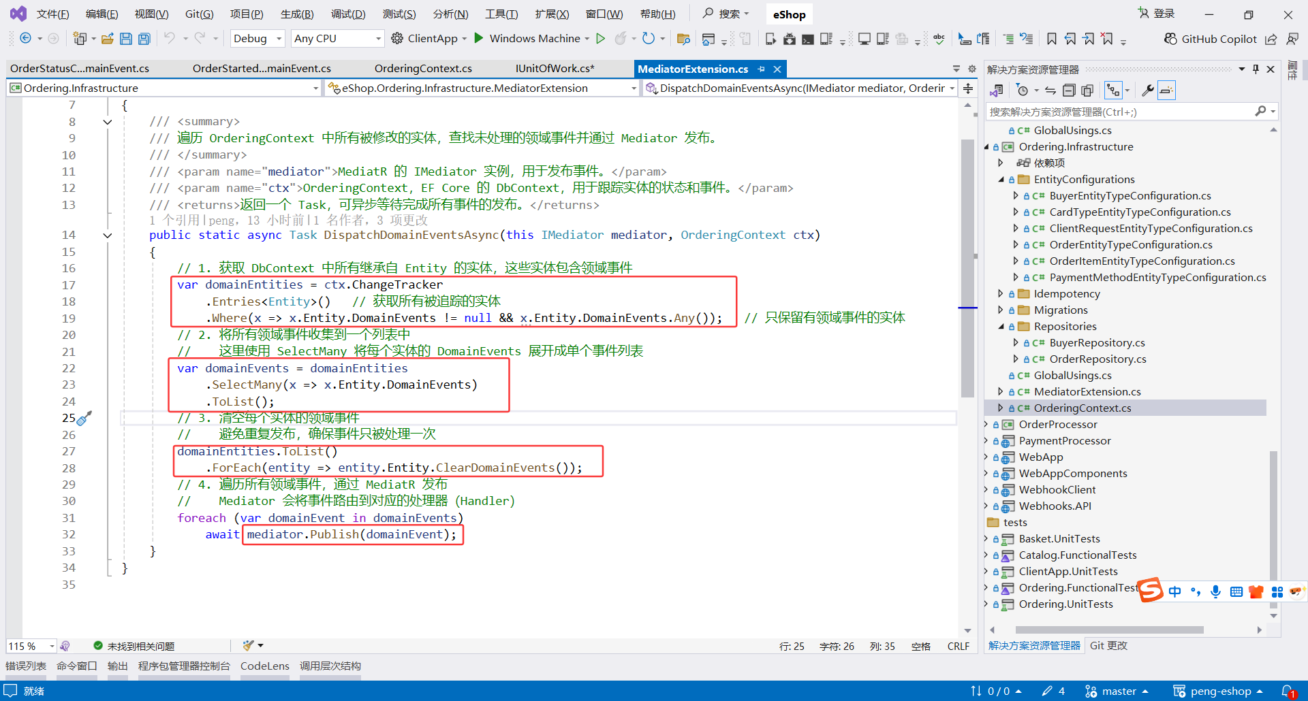
Task: Click the master branch button in status bar
Action: pos(1117,691)
